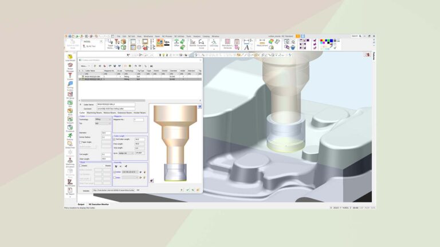Open the Technology dropdown showing Milling

(x=103, y=119)
